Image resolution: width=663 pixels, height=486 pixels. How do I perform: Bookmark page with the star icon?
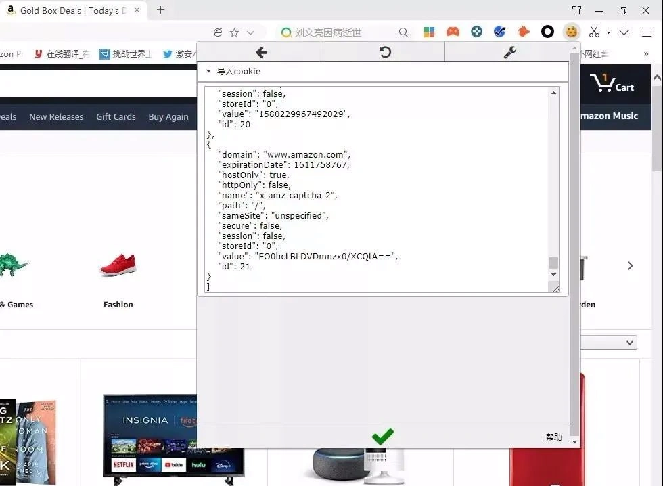[x=234, y=32]
